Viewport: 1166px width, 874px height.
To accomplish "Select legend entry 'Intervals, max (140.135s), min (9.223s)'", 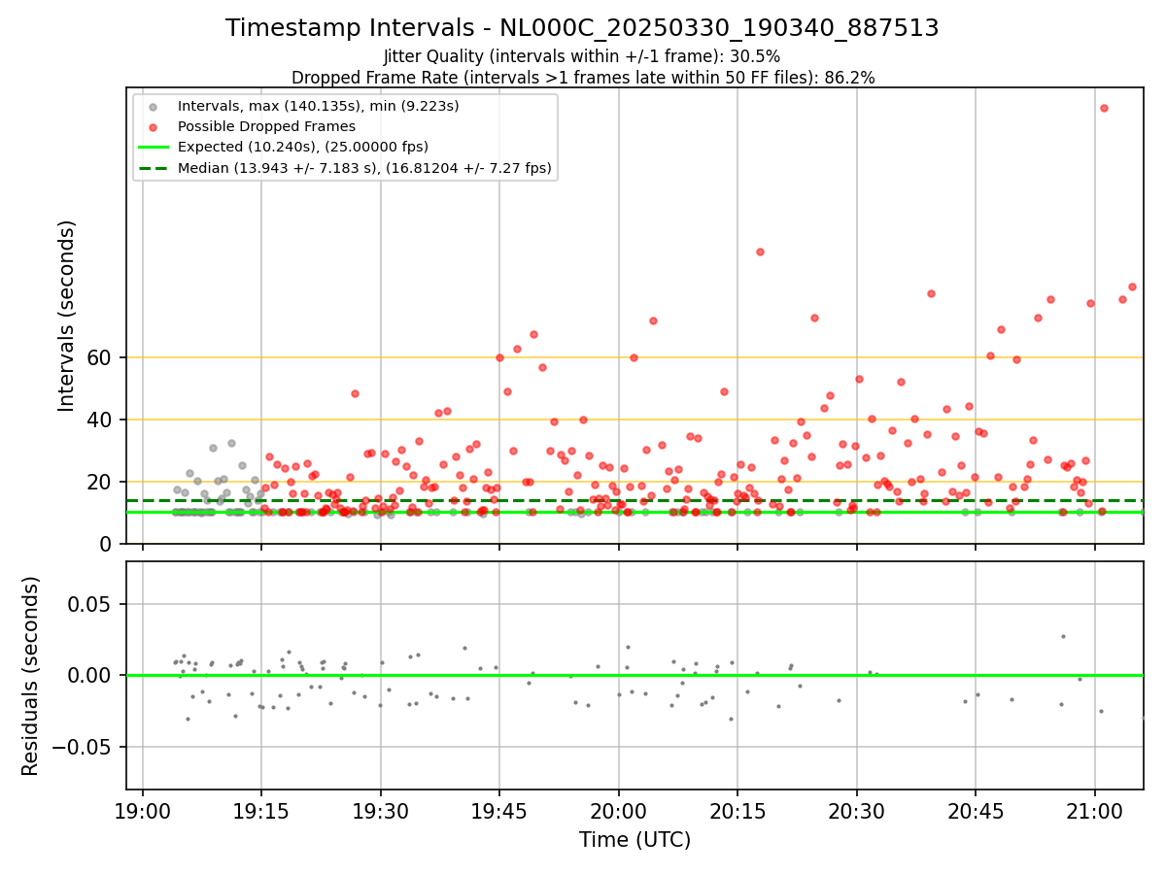I will (318, 105).
